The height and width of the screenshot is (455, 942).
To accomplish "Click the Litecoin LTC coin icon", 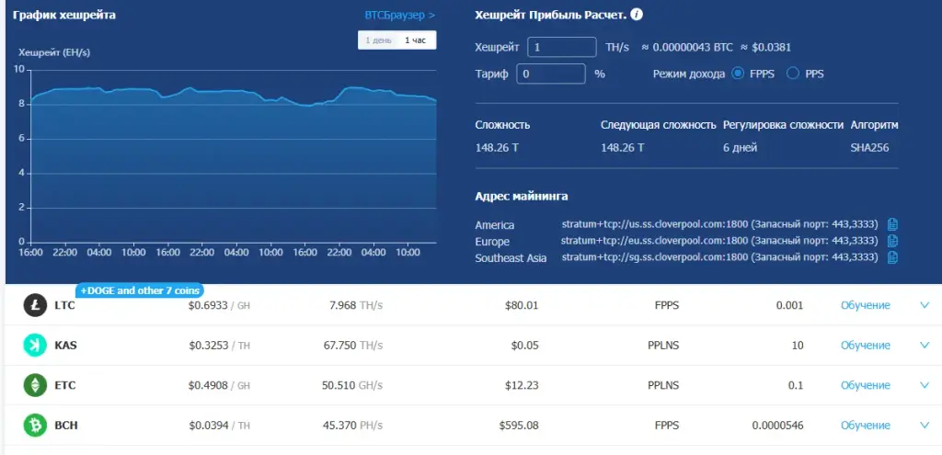I will coord(35,305).
